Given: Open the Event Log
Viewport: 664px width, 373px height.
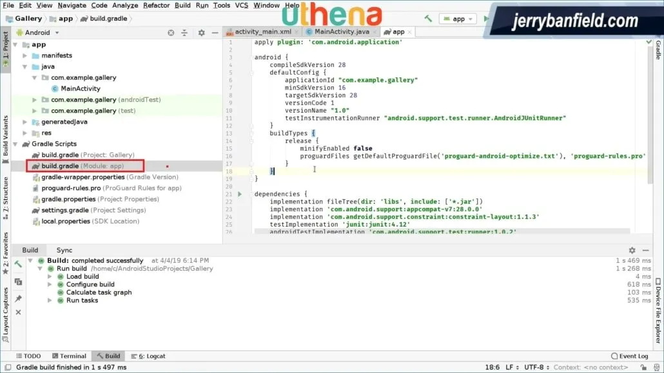Looking at the screenshot, I should pyautogui.click(x=630, y=356).
